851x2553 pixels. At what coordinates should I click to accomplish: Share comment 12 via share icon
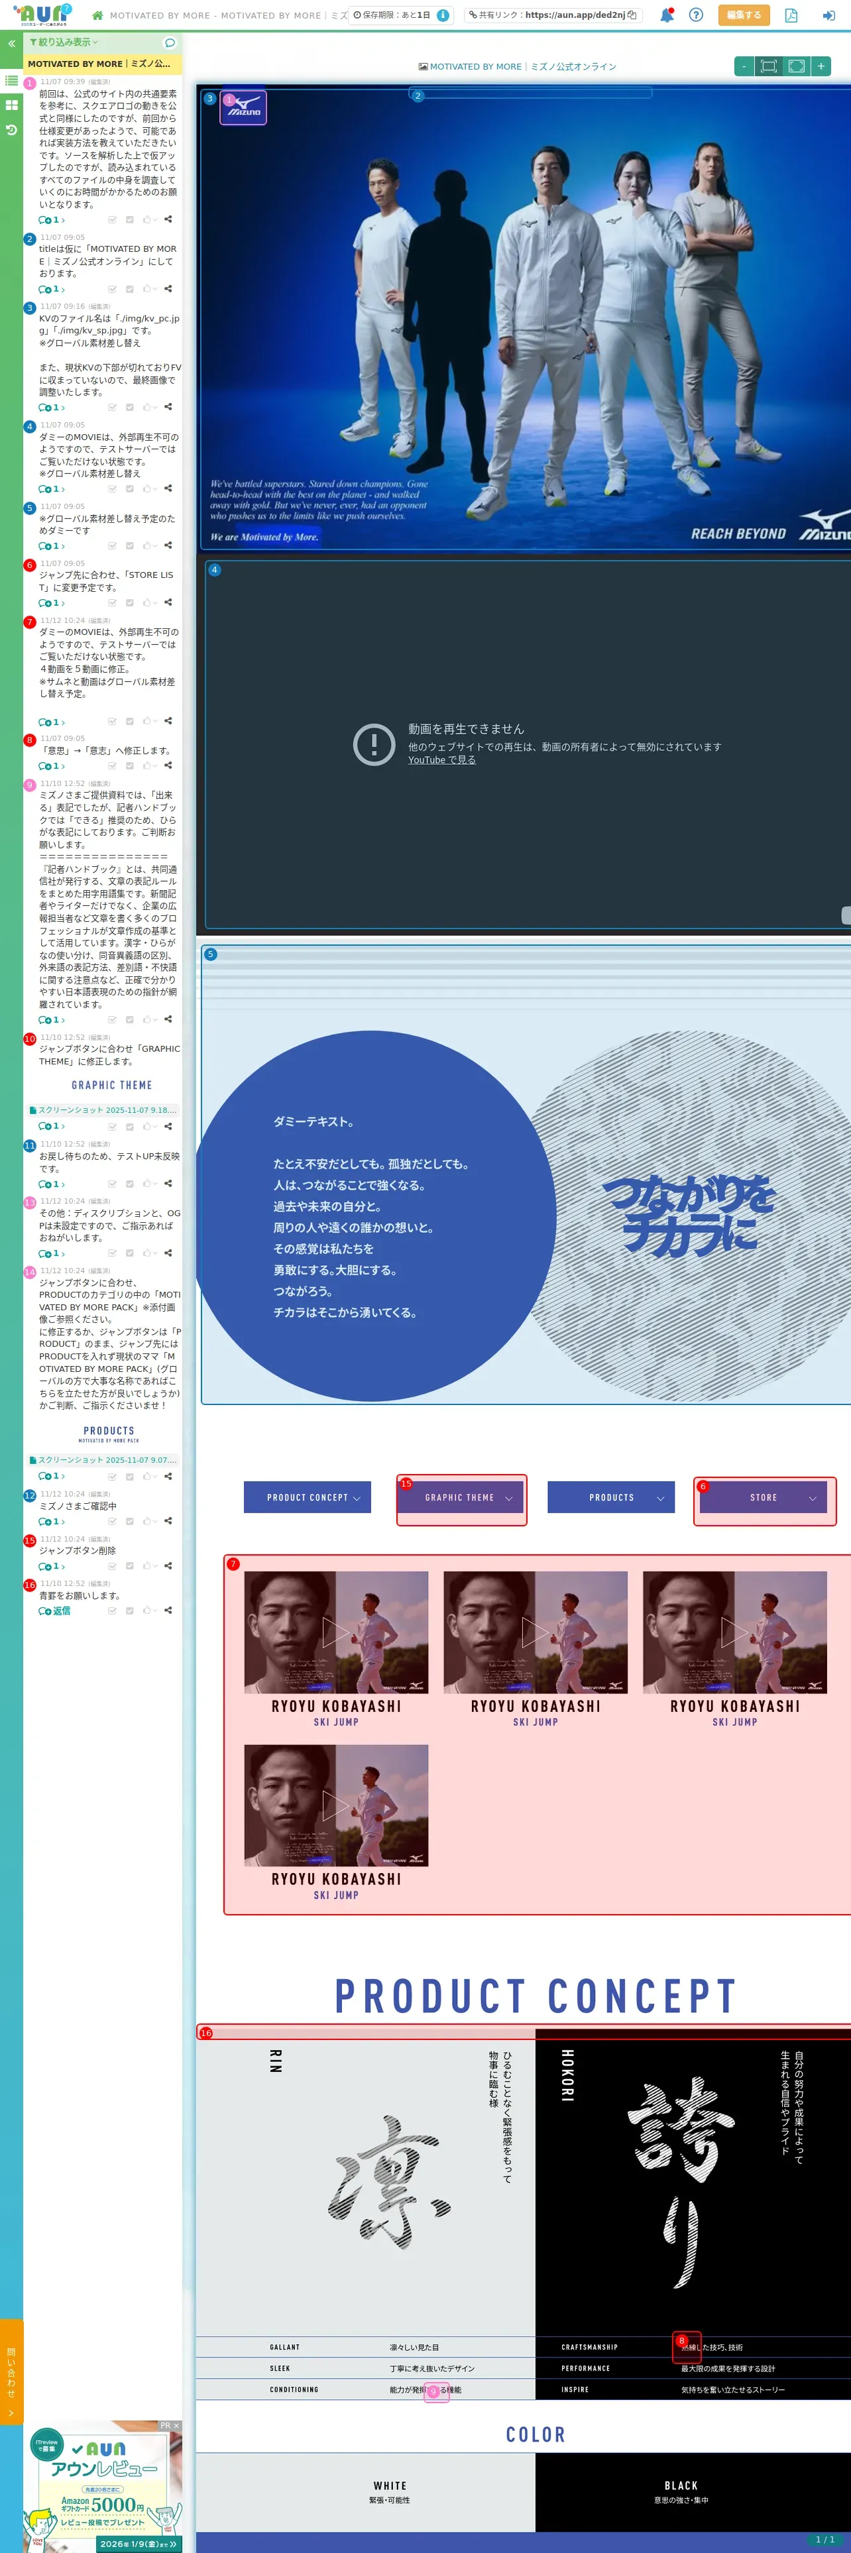pyautogui.click(x=168, y=1520)
